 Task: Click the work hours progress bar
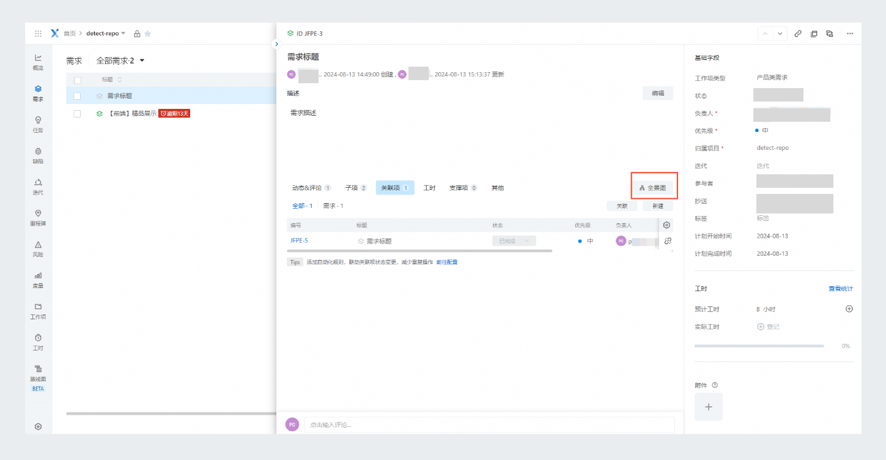[x=759, y=346]
